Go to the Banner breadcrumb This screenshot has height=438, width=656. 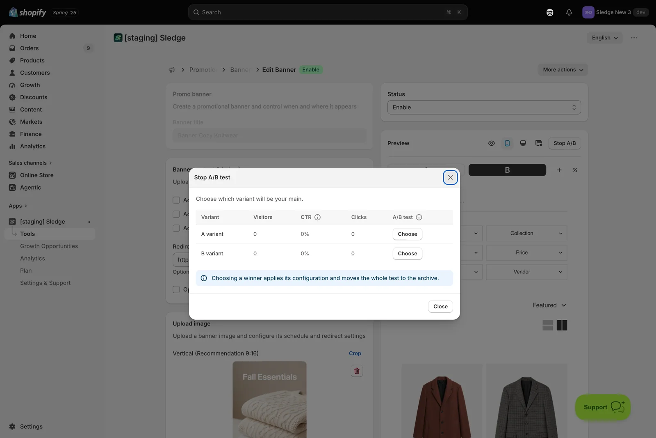pyautogui.click(x=240, y=70)
